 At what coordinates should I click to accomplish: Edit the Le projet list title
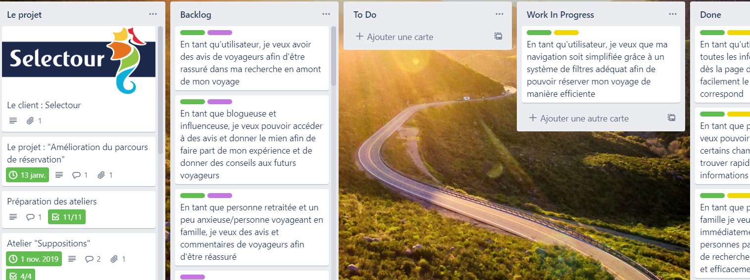[24, 15]
